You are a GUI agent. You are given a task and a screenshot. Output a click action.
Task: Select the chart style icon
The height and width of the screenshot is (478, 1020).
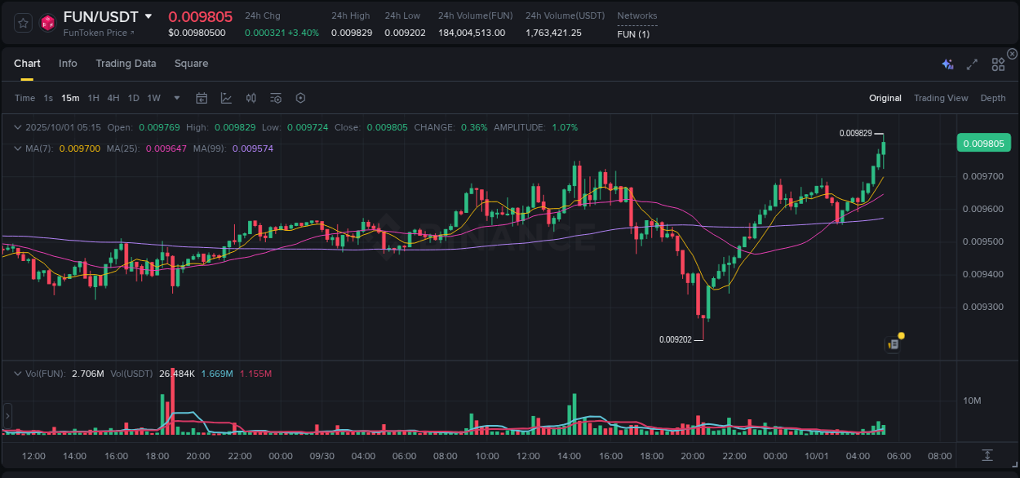(x=226, y=98)
